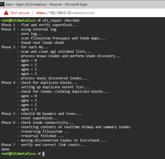Viewport: 165px width, 159px height.
Task: Click 'Phase 3 - for each AG...' line
Action: (25, 47)
